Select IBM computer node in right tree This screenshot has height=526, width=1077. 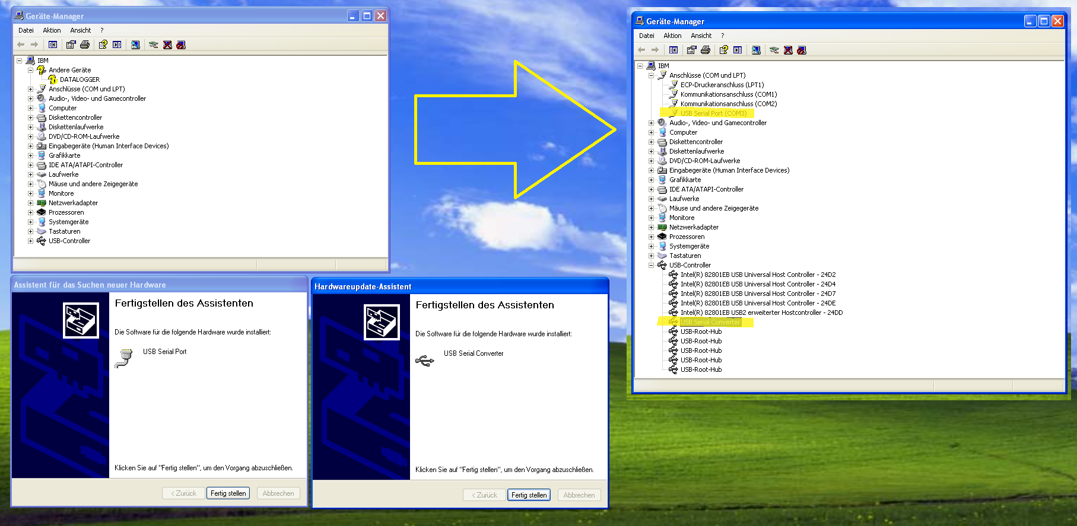[663, 66]
